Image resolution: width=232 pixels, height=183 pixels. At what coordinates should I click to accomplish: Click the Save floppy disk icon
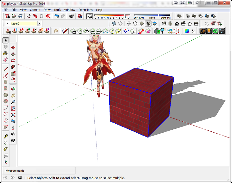pyautogui.click(x=20, y=16)
